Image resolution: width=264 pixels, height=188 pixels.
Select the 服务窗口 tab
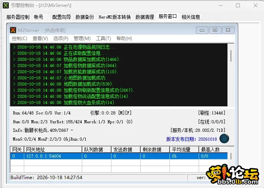coord(168,16)
